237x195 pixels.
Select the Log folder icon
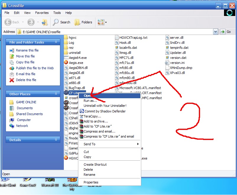pyautogui.click(x=66, y=43)
